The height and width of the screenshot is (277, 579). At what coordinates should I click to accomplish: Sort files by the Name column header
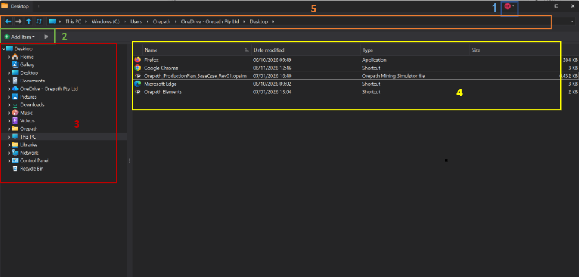coord(196,50)
